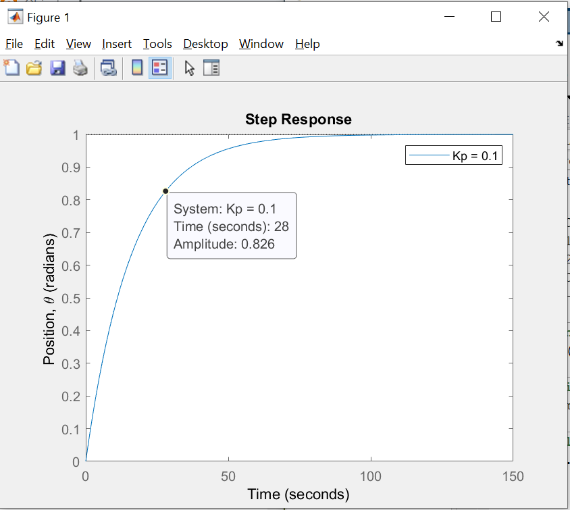This screenshot has width=570, height=510.
Task: Click the data cursor marker on the curve
Action: pyautogui.click(x=165, y=190)
